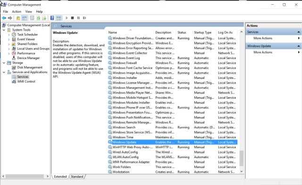This screenshot has width=302, height=185.
Task: Click the Device Manager icon
Action: click(x=14, y=58)
